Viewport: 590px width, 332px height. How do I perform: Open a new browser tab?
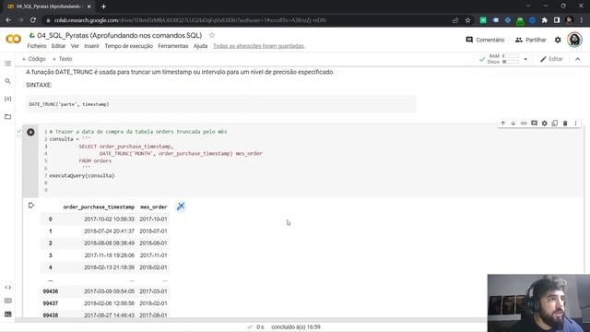tap(103, 6)
